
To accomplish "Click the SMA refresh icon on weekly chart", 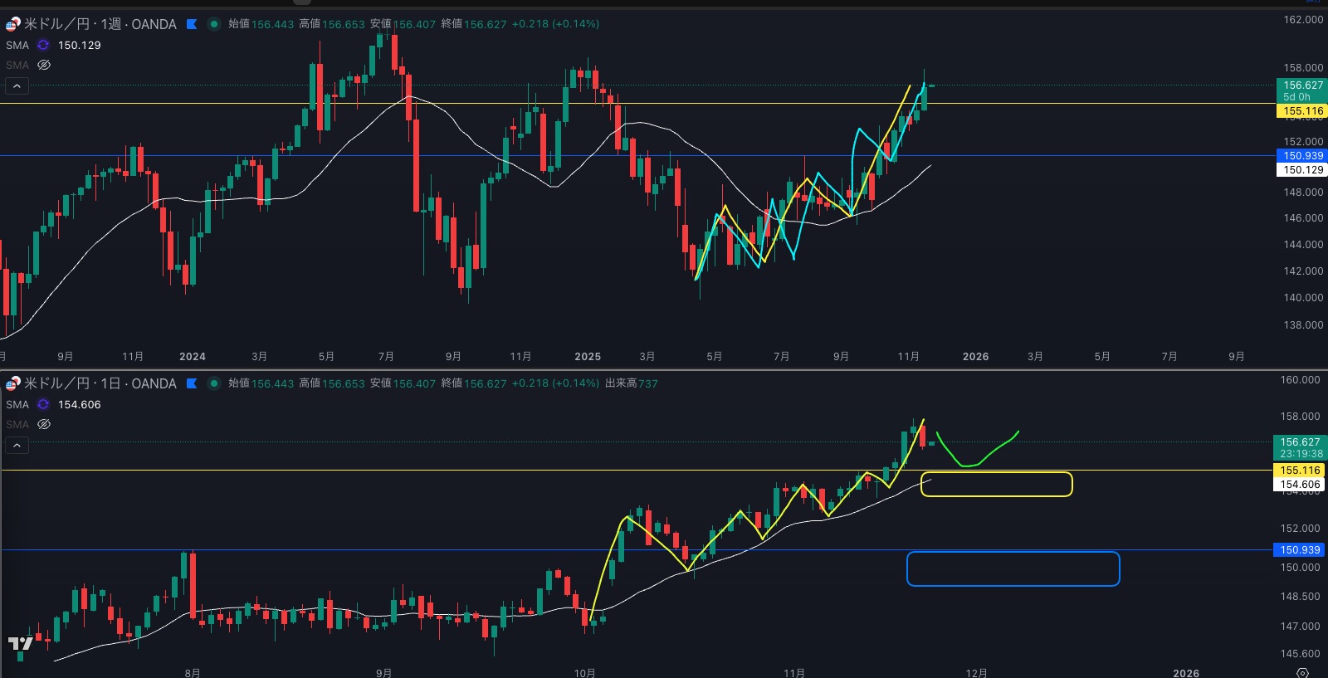I will tap(43, 46).
